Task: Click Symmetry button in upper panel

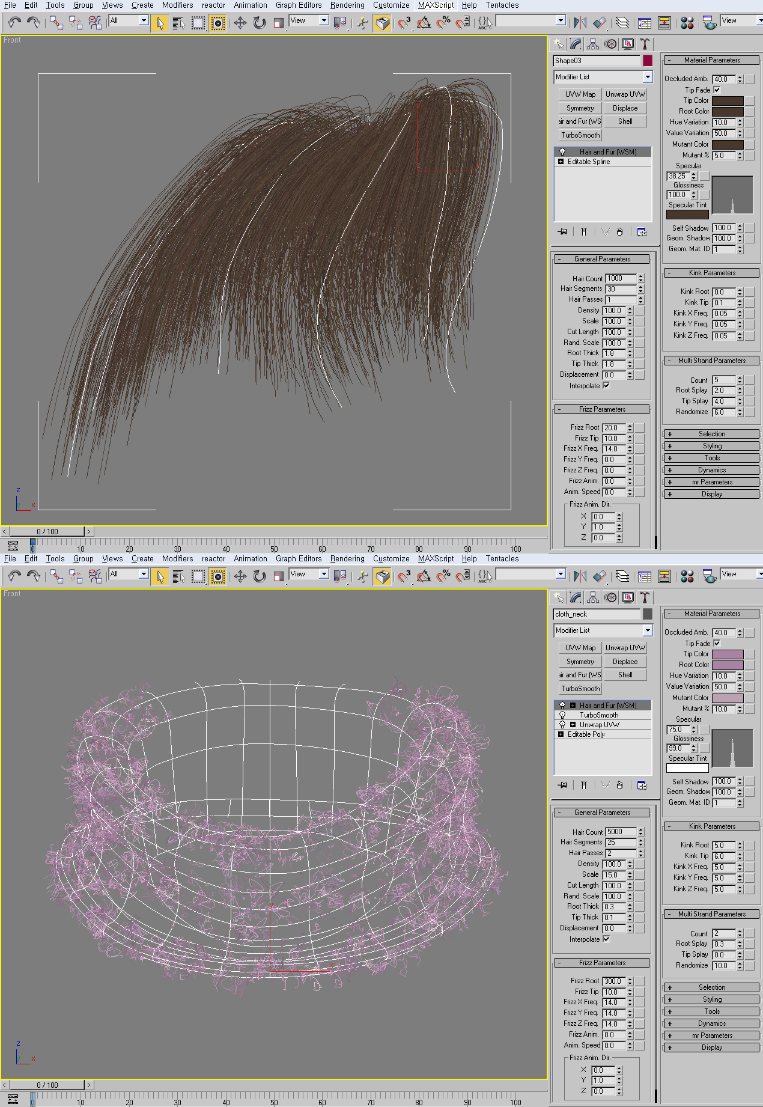Action: pyautogui.click(x=580, y=108)
